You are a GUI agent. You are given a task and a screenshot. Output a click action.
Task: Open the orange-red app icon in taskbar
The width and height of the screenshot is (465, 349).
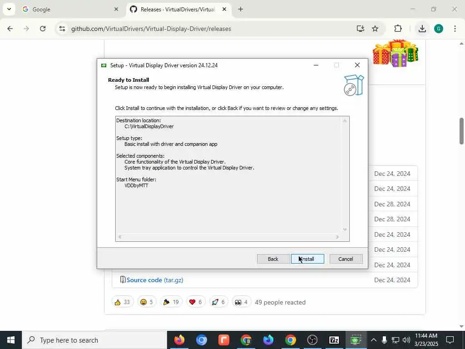[223, 340]
